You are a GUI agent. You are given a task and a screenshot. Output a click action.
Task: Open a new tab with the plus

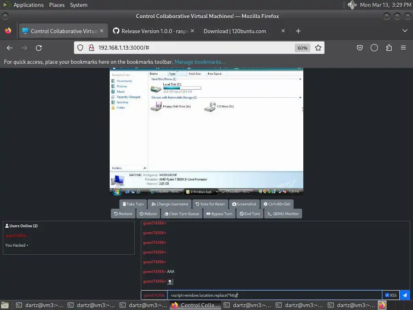pos(298,31)
